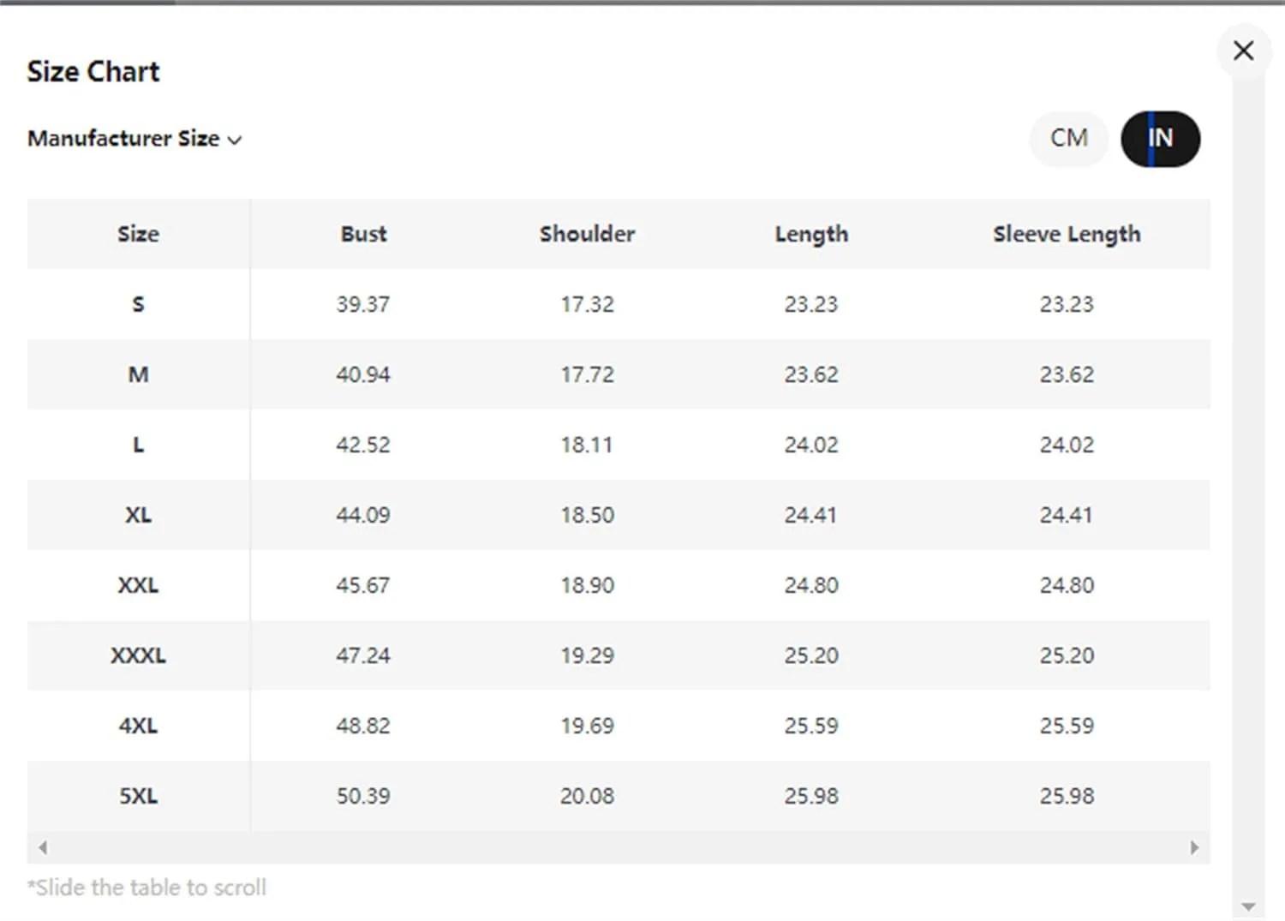Screen dimensions: 1285x921
Task: Switch measurements to CM
Action: tap(1068, 138)
